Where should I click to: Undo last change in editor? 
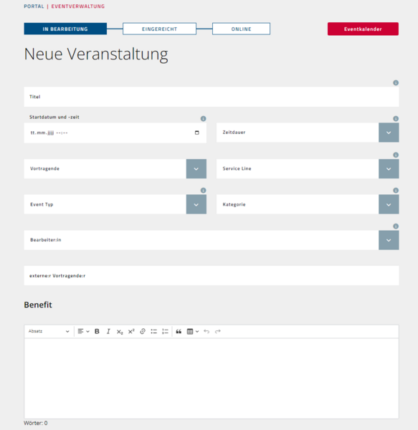(x=206, y=331)
